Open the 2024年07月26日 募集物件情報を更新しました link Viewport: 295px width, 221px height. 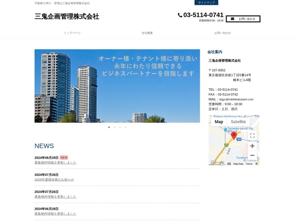(55, 197)
